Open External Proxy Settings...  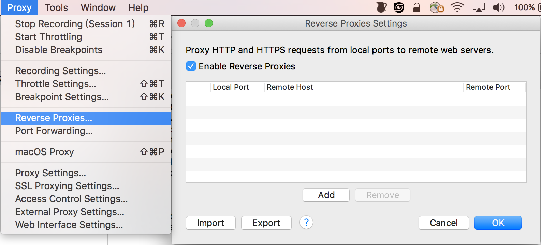coord(86,212)
